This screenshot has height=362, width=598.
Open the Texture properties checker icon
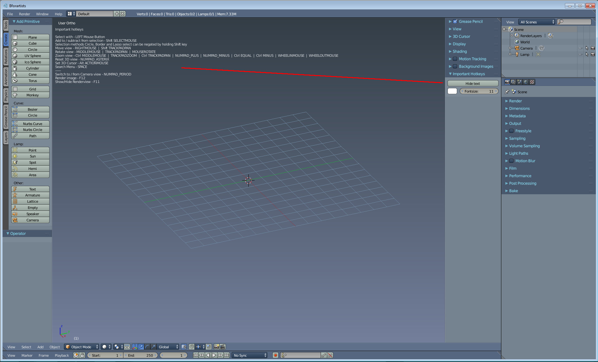tap(532, 82)
